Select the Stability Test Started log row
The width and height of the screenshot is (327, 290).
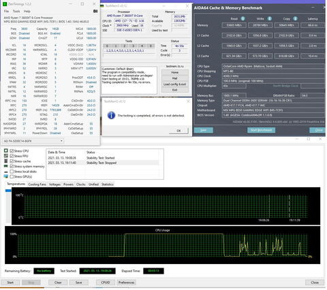[104, 158]
